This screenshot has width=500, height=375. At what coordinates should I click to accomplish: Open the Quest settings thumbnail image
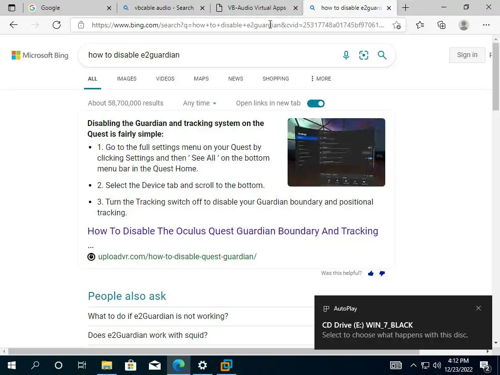click(336, 152)
